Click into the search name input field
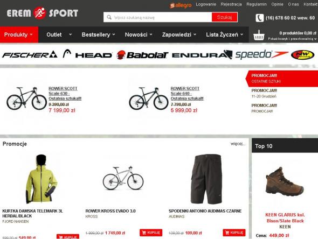Screen dimensions: 318x239 point(161,17)
